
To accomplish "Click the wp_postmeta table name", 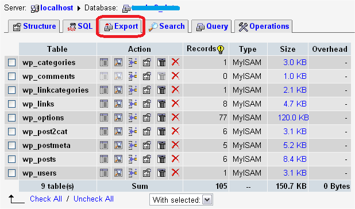I will 47,146.
